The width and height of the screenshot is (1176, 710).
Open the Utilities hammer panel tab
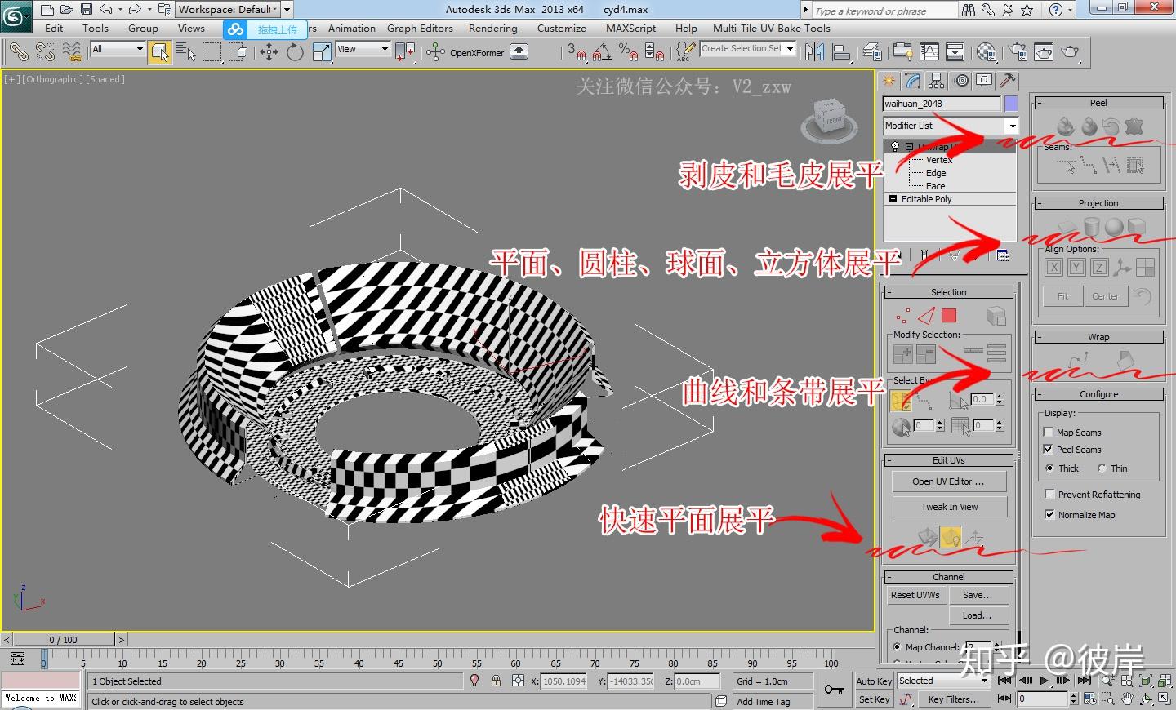click(1008, 81)
